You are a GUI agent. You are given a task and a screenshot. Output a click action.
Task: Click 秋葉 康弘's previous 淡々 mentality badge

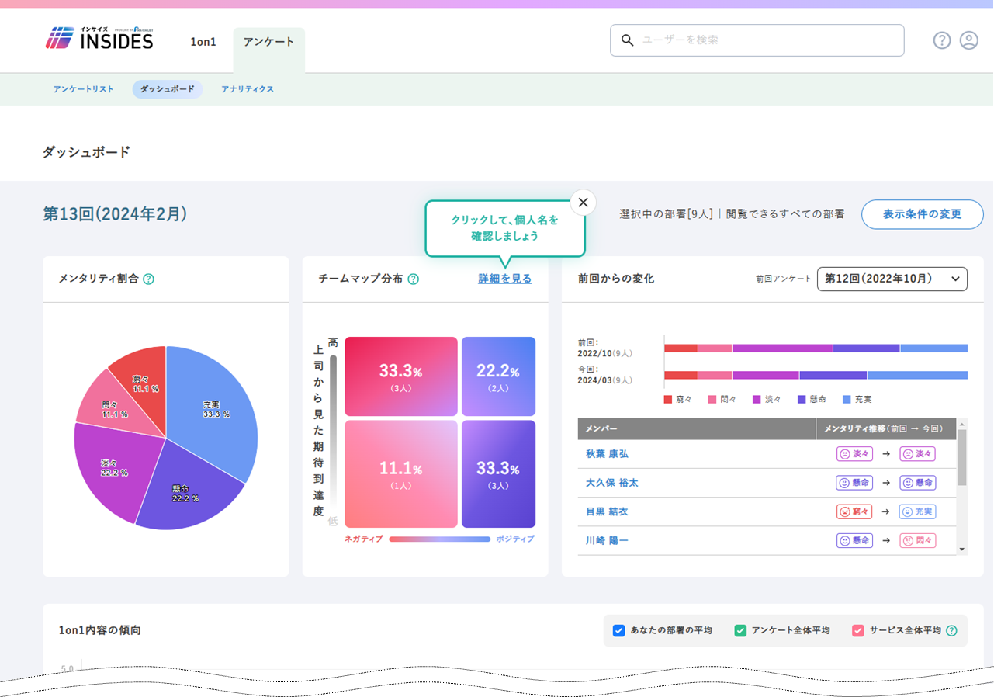click(x=855, y=453)
